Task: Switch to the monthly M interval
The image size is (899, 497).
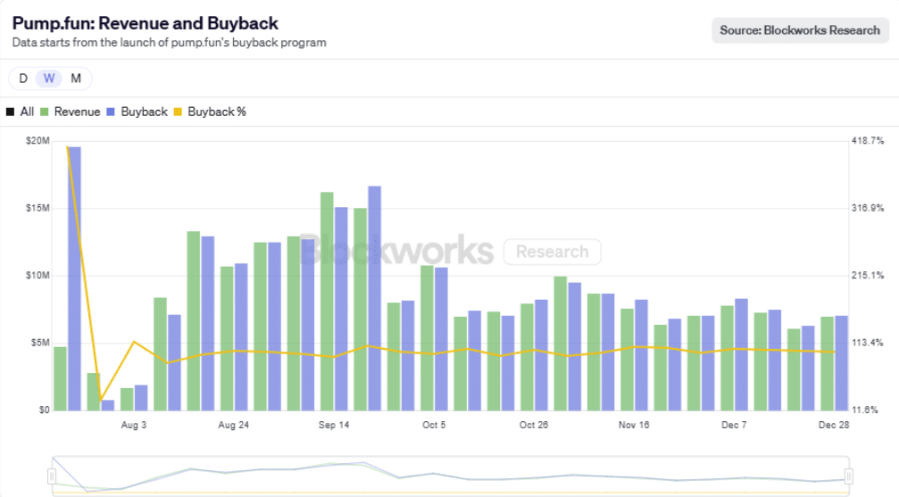Action: click(x=76, y=79)
